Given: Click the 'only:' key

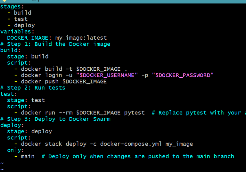Looking at the screenshot, I should click(x=15, y=150).
